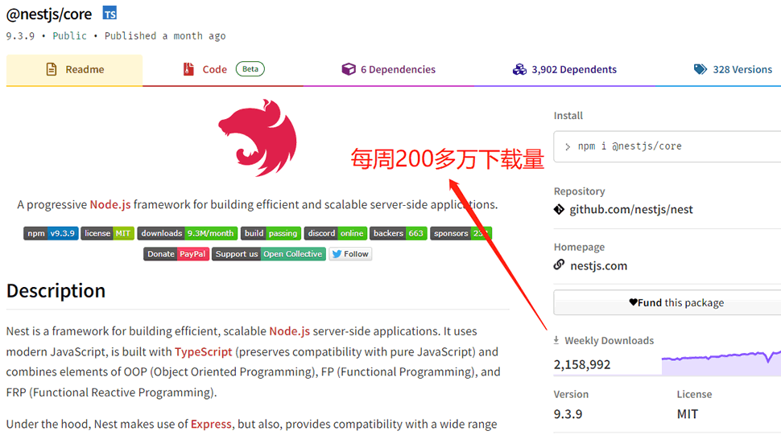Viewport: 781px width, 435px height.
Task: Click the Weekly Downloads arrow icon
Action: (x=556, y=340)
